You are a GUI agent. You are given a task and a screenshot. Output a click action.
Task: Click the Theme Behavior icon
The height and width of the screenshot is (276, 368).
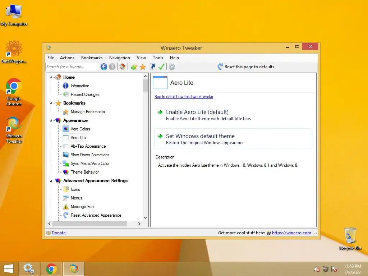[66, 172]
